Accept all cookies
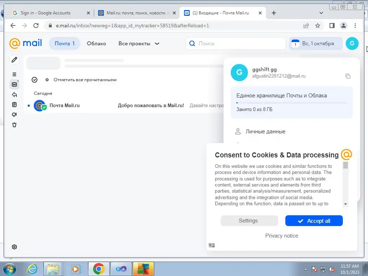368x276 pixels. (314, 221)
